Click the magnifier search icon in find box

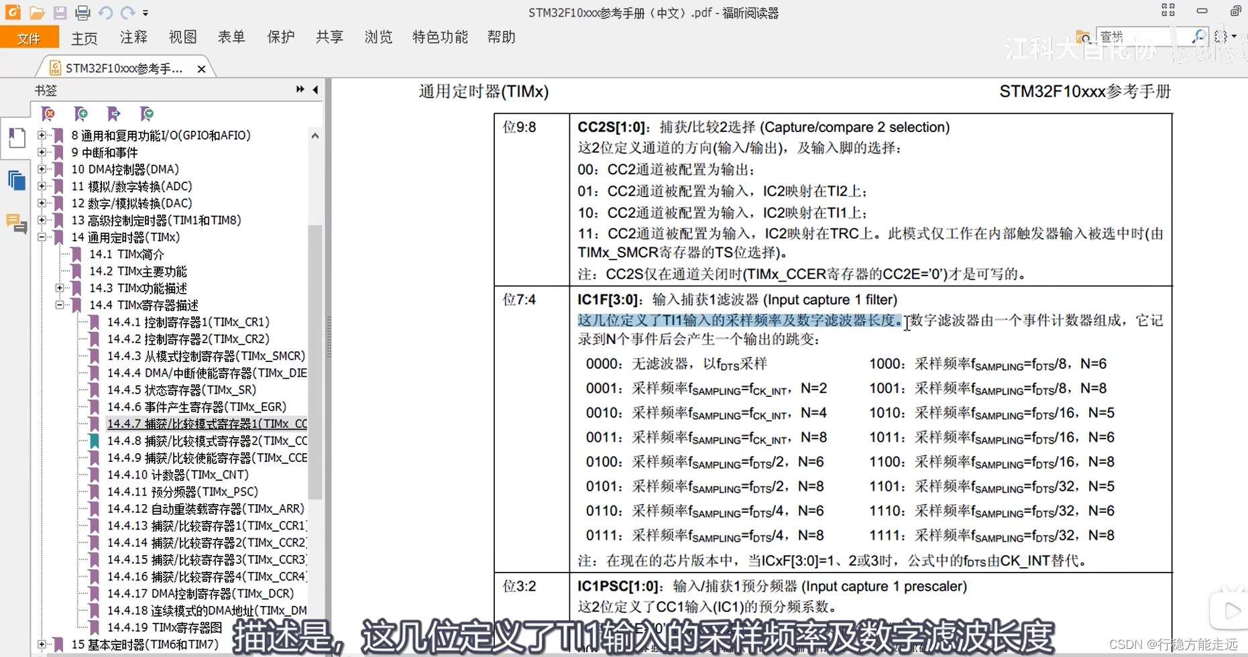tap(1198, 36)
